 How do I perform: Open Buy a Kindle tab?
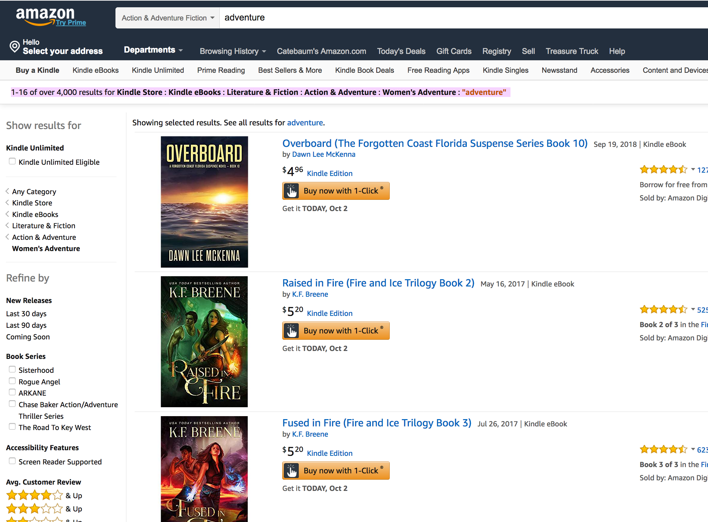[37, 70]
